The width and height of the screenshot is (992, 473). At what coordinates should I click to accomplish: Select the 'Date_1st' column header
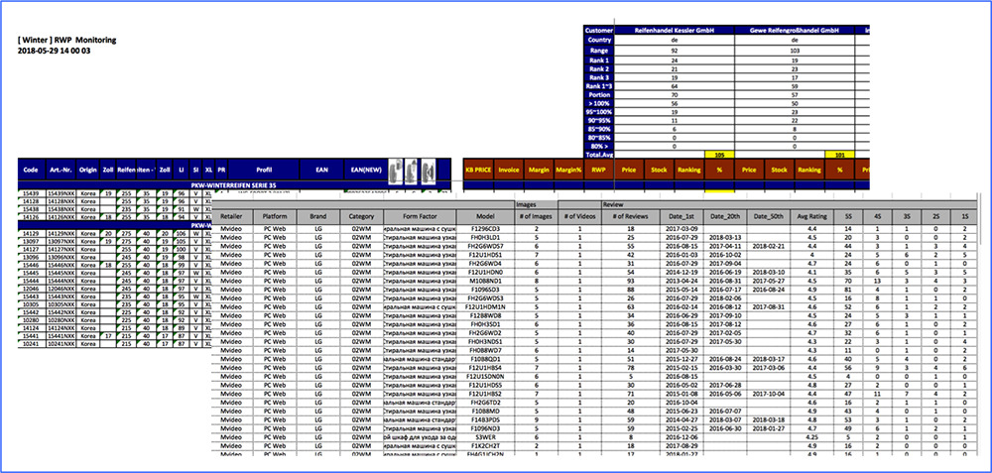(682, 216)
